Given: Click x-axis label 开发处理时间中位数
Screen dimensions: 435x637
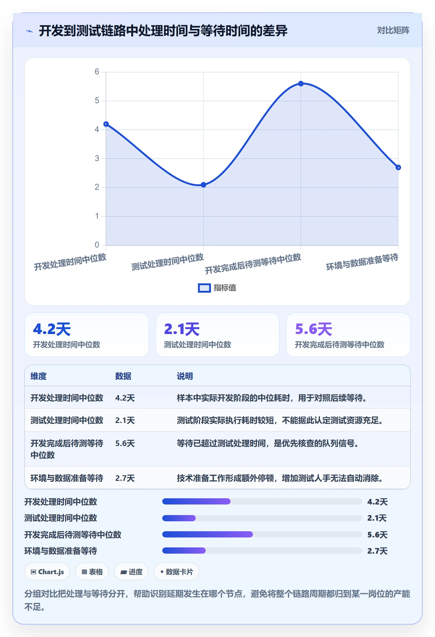Looking at the screenshot, I should [x=70, y=262].
